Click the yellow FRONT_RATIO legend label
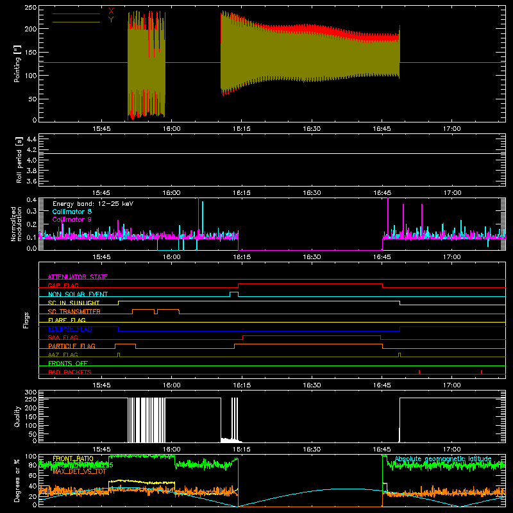 [x=73, y=458]
